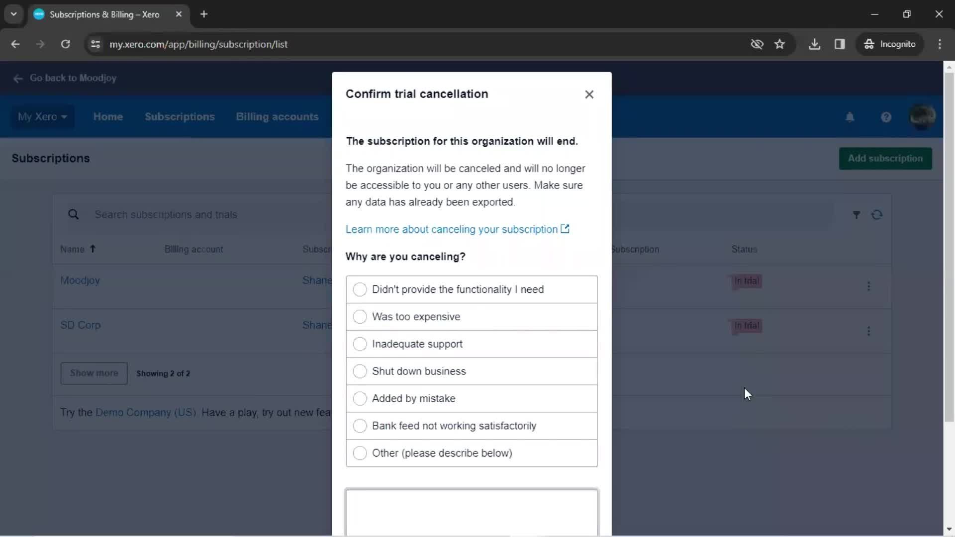Image resolution: width=955 pixels, height=537 pixels.
Task: Open the My Xero dropdown menu
Action: click(x=42, y=117)
